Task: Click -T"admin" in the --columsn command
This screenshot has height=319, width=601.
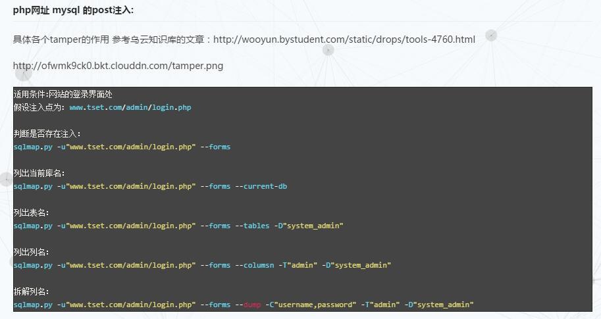Action: [298, 265]
